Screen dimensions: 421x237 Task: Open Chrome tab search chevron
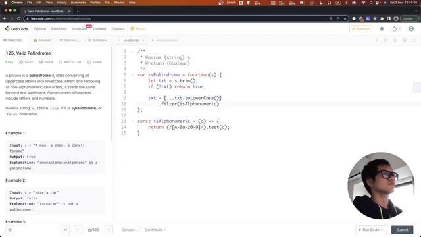click(416, 11)
